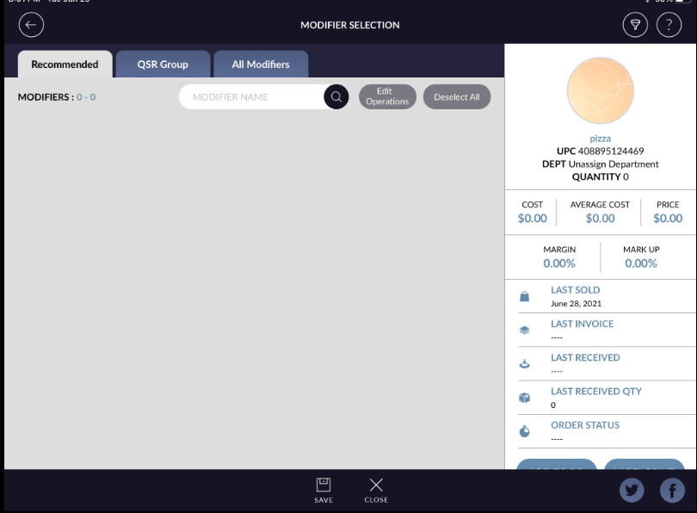Image resolution: width=697 pixels, height=513 pixels.
Task: Open the Facebook icon
Action: 671,490
